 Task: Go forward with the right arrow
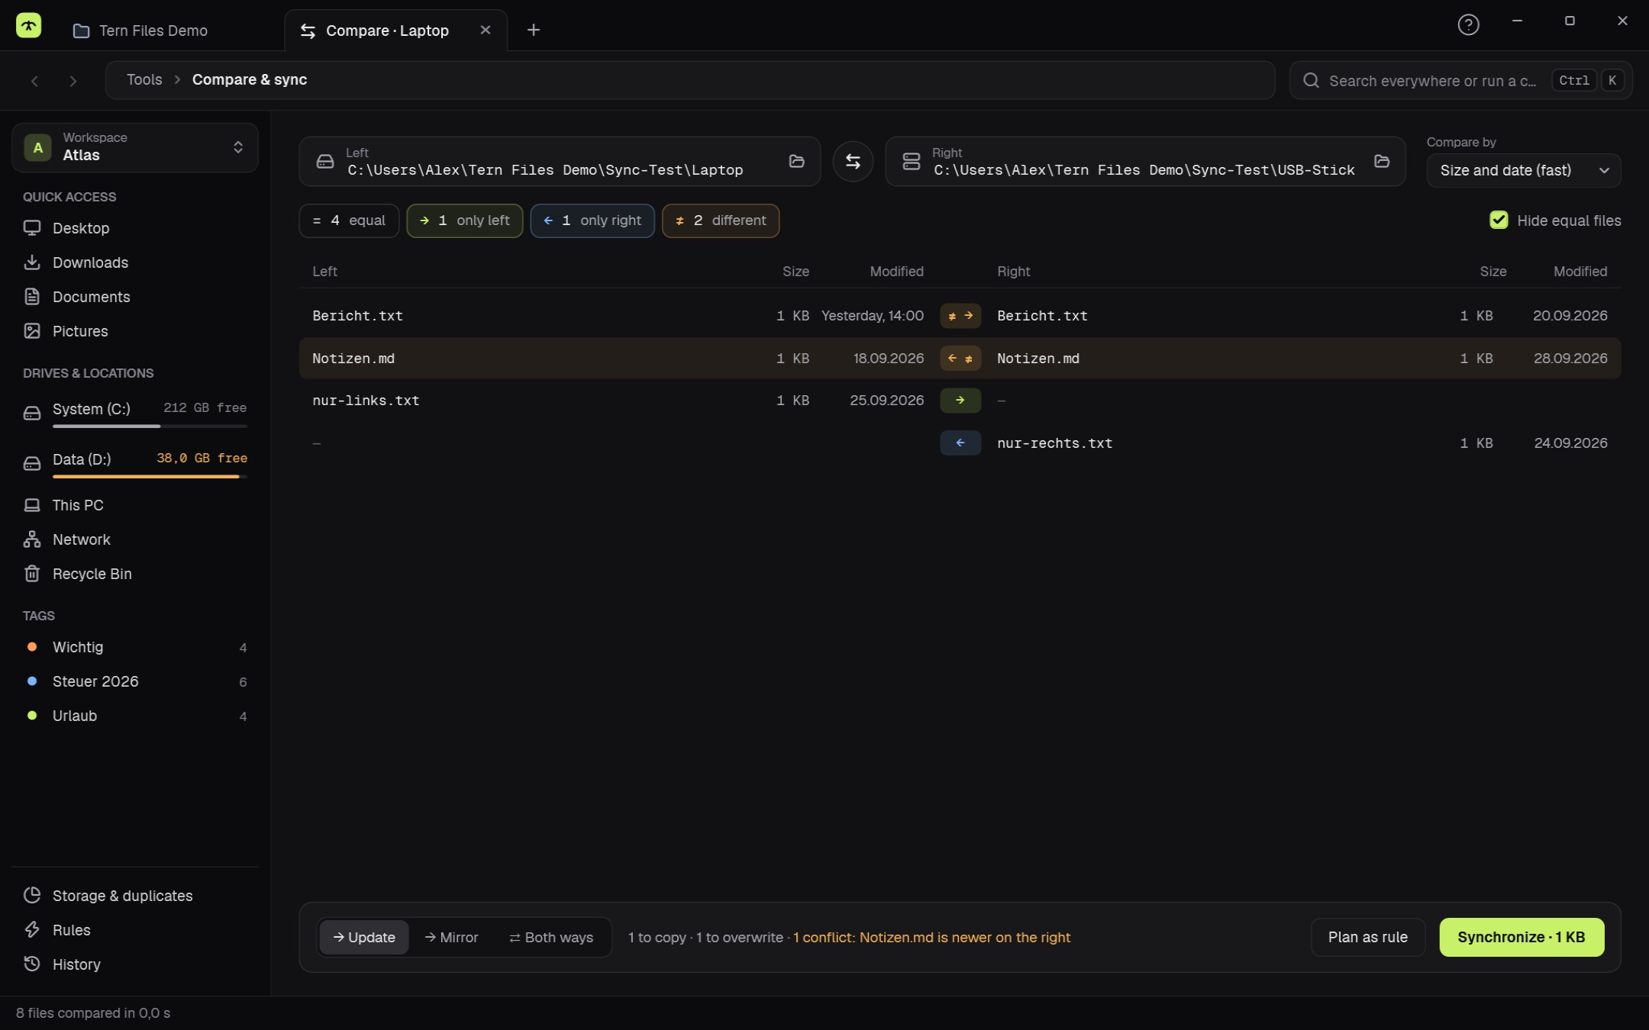click(73, 80)
